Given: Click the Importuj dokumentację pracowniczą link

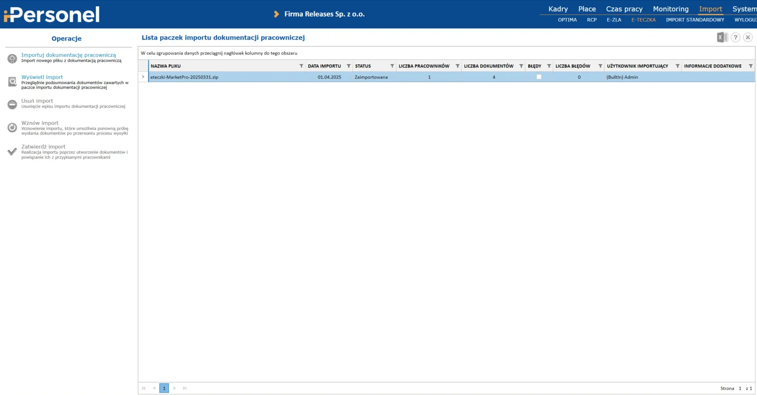Looking at the screenshot, I should point(68,55).
